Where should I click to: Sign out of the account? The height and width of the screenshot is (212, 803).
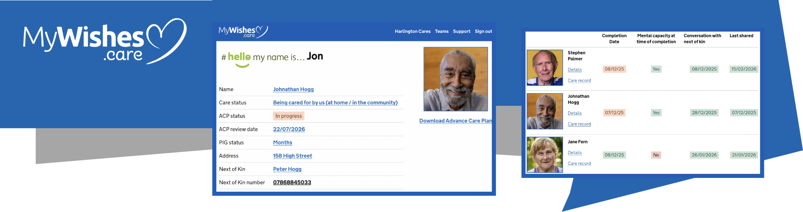(x=483, y=31)
